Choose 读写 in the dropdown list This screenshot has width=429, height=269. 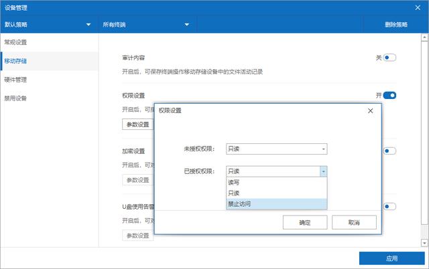pyautogui.click(x=277, y=183)
